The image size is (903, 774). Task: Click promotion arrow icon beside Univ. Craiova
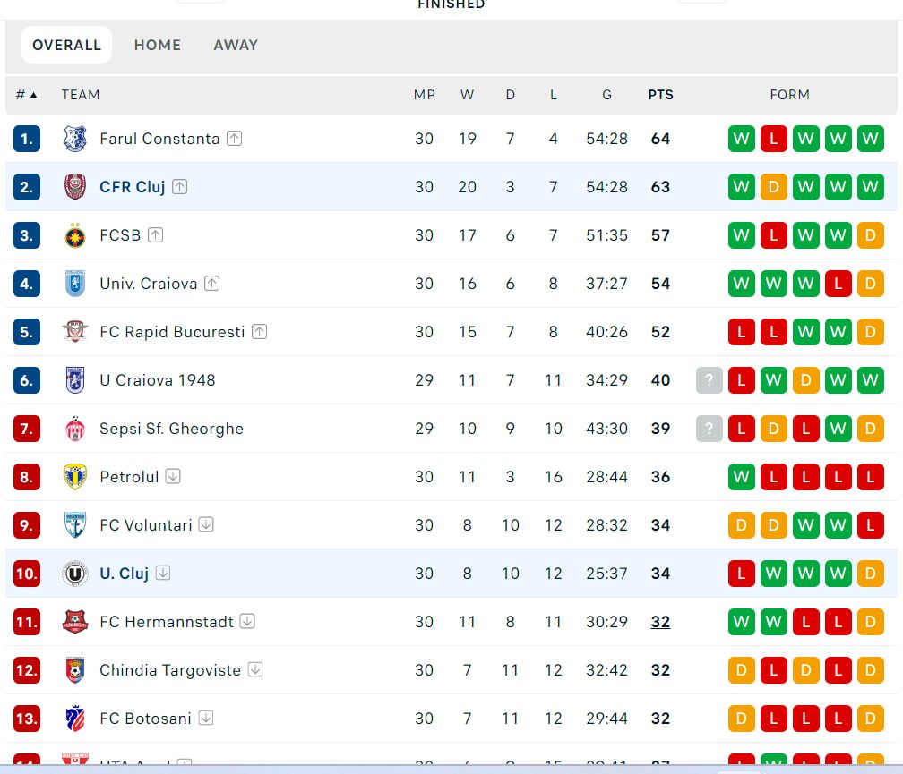pyautogui.click(x=211, y=284)
